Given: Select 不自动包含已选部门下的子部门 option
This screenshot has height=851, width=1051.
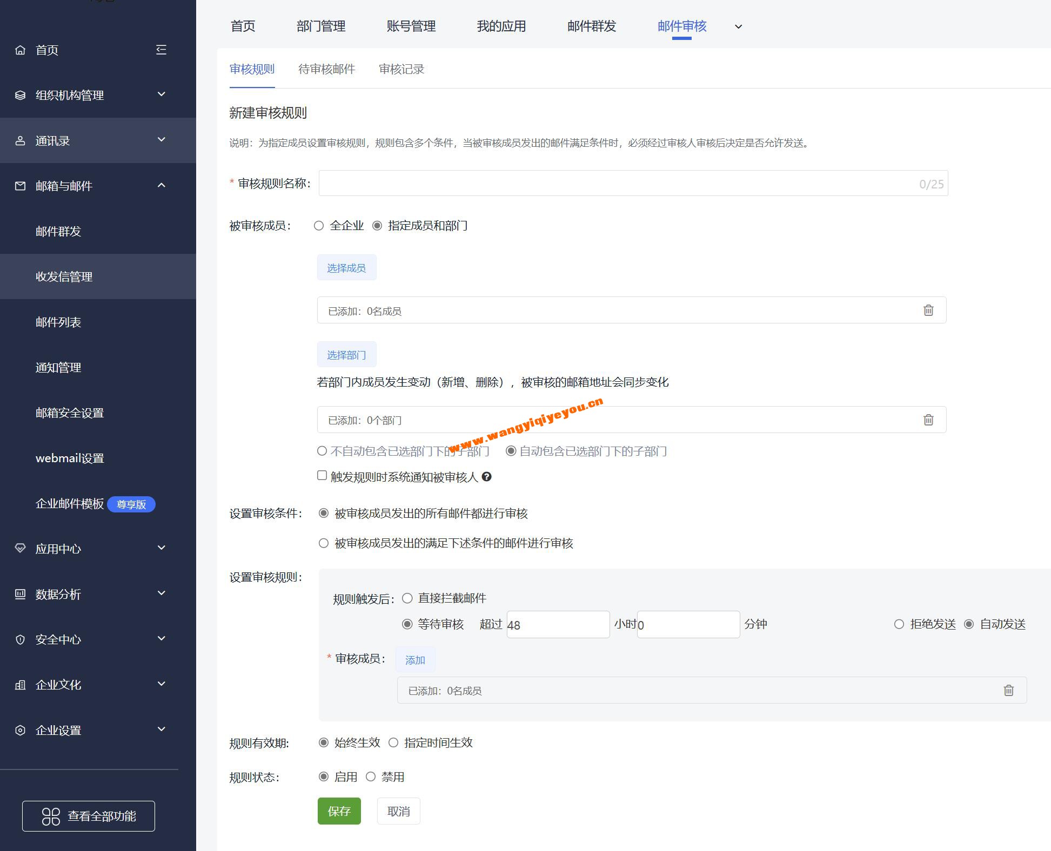Looking at the screenshot, I should click(x=322, y=450).
